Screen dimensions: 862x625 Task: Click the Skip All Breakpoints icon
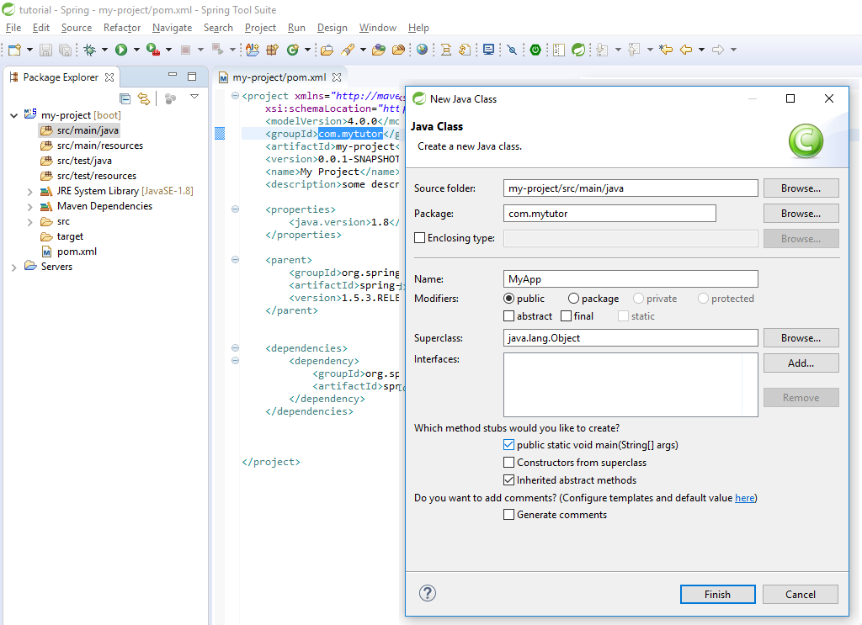click(x=513, y=50)
